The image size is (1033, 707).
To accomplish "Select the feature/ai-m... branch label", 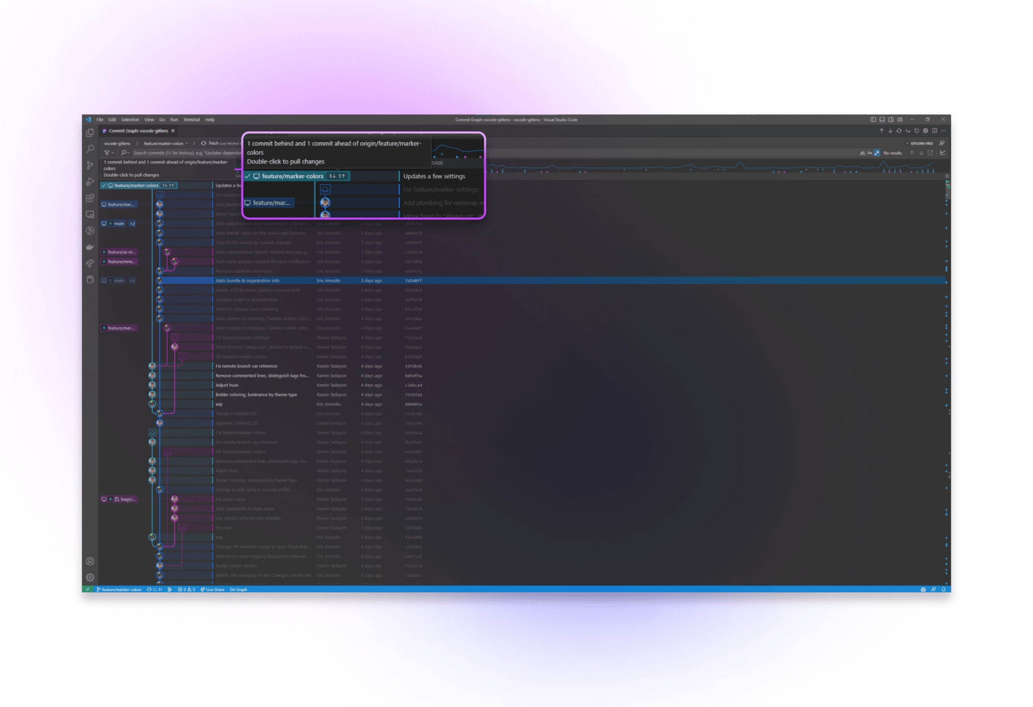I will pyautogui.click(x=119, y=252).
